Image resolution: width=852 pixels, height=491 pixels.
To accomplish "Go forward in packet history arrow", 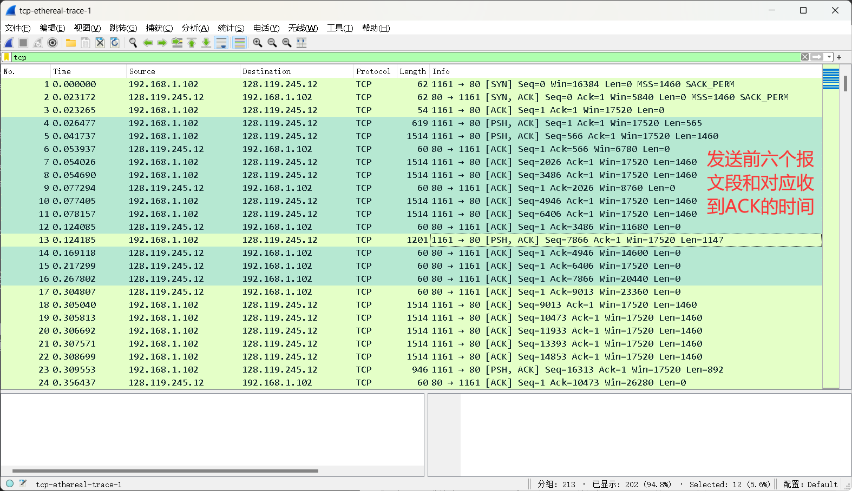I will pyautogui.click(x=162, y=43).
